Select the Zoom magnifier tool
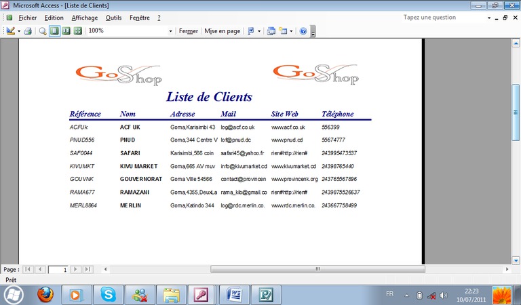 (x=43, y=31)
